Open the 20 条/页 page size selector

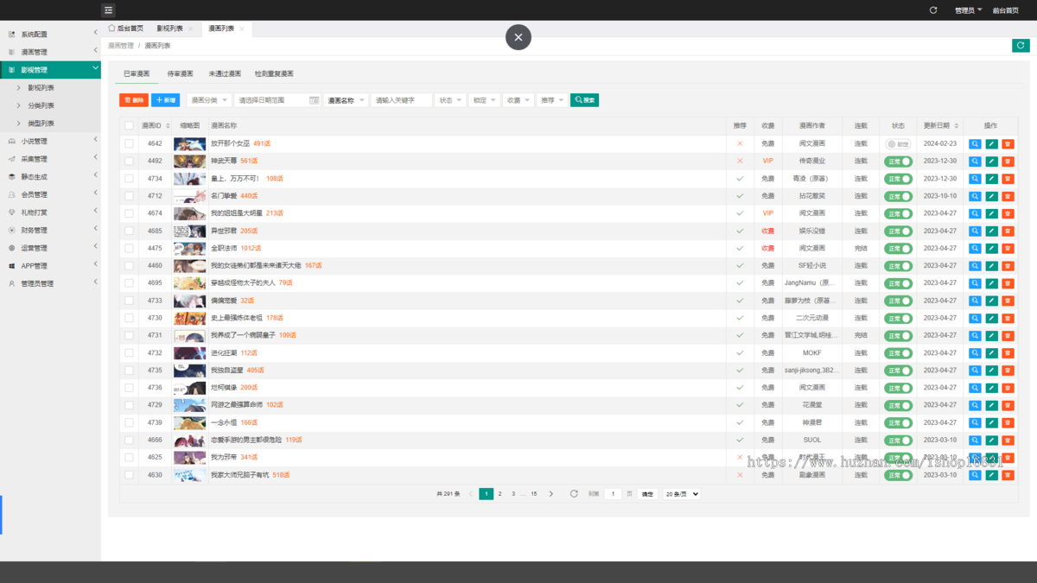click(682, 494)
